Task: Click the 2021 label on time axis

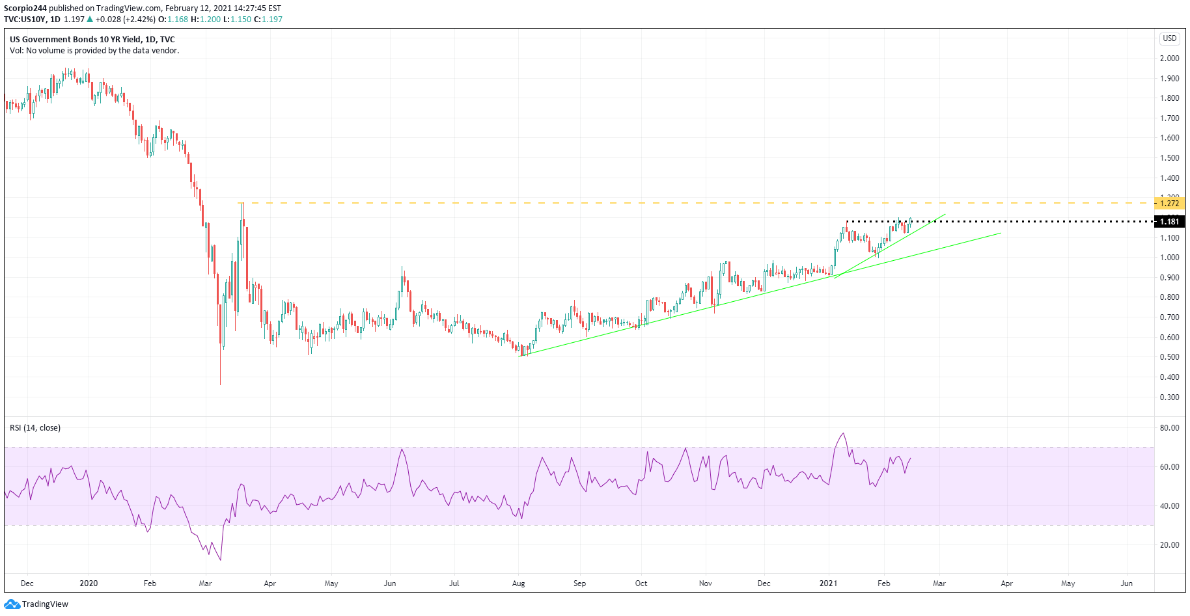Action: tap(828, 583)
